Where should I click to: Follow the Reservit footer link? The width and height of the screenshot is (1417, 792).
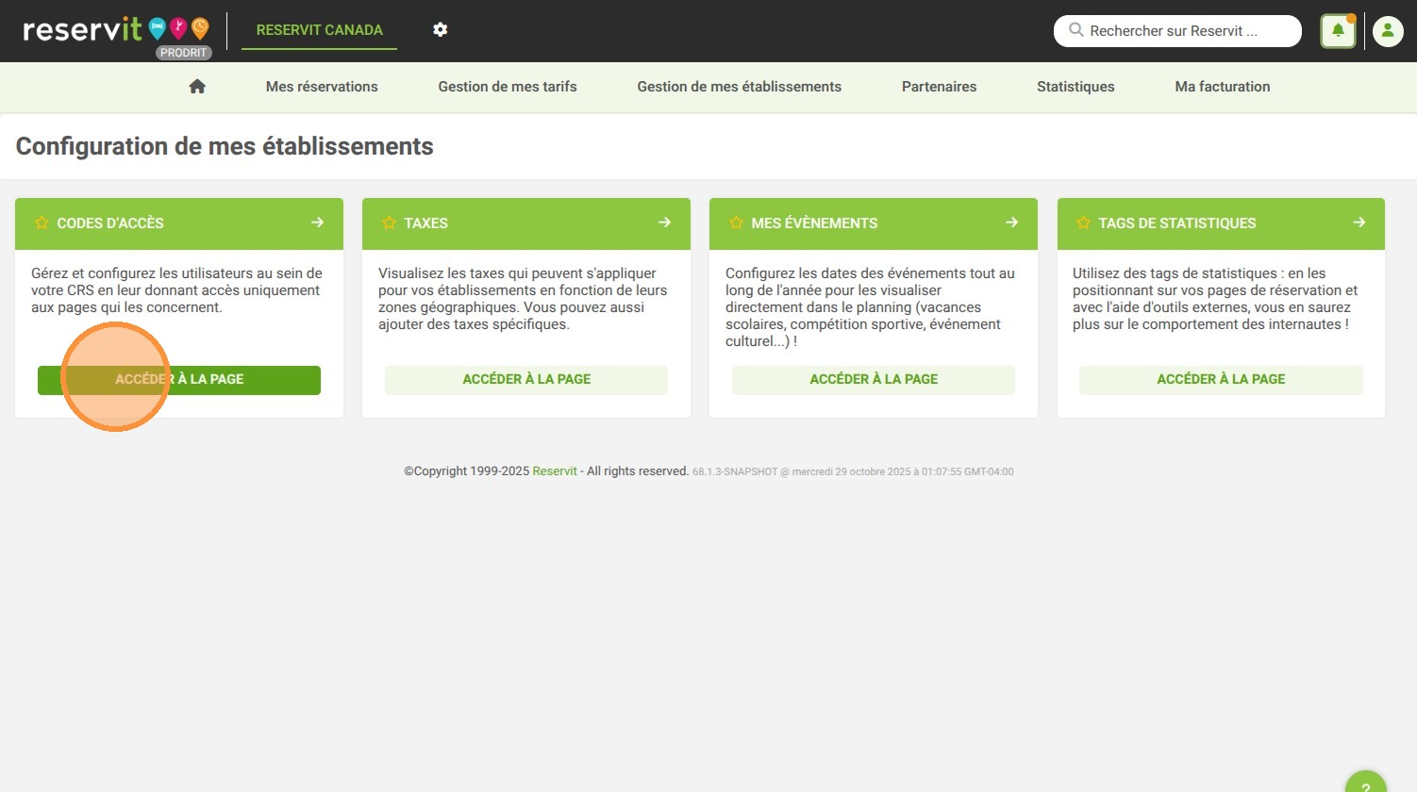[x=555, y=471]
